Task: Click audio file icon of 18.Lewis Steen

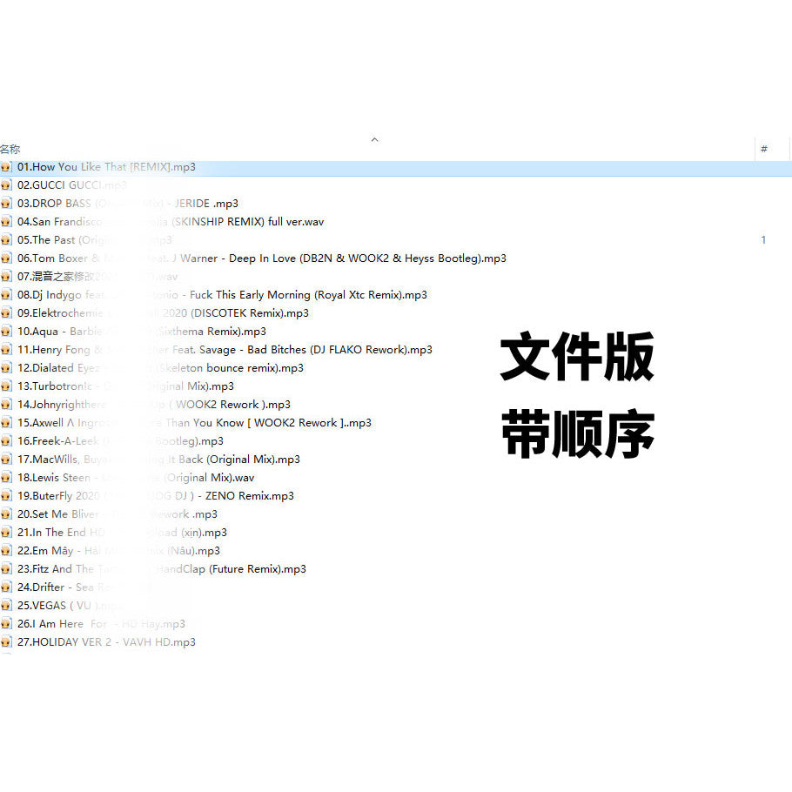Action: (x=6, y=477)
